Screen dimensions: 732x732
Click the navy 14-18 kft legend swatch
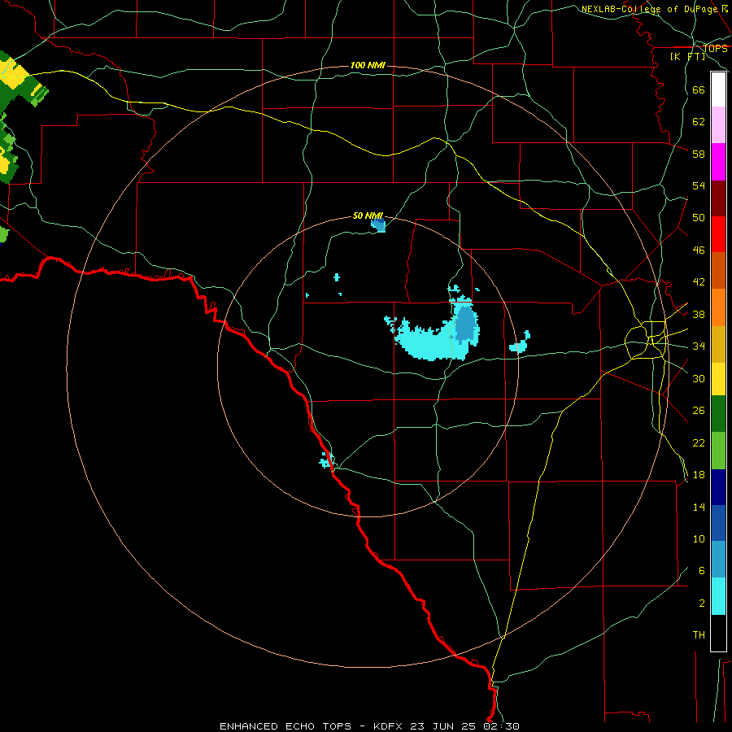point(718,487)
